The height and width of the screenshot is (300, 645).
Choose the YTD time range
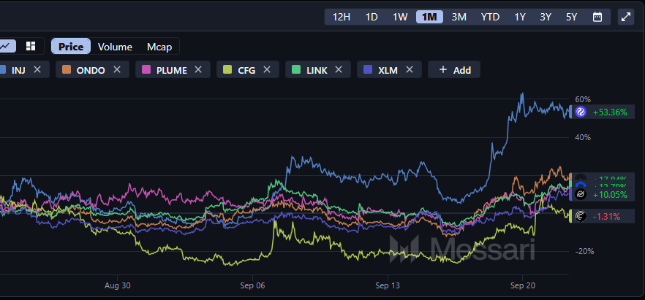click(x=490, y=17)
